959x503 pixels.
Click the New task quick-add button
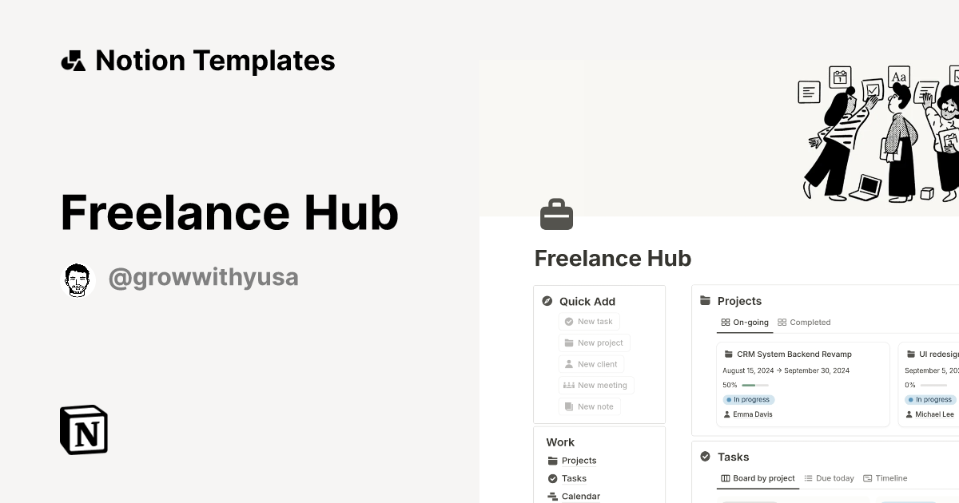[x=589, y=321]
